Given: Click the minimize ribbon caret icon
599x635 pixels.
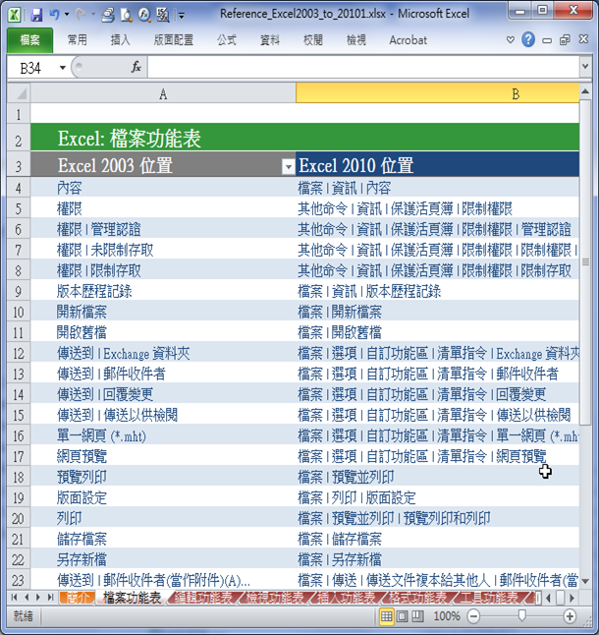Looking at the screenshot, I should pyautogui.click(x=511, y=39).
